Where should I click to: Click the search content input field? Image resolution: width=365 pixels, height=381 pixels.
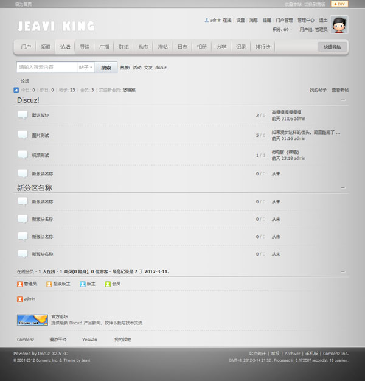pos(47,68)
